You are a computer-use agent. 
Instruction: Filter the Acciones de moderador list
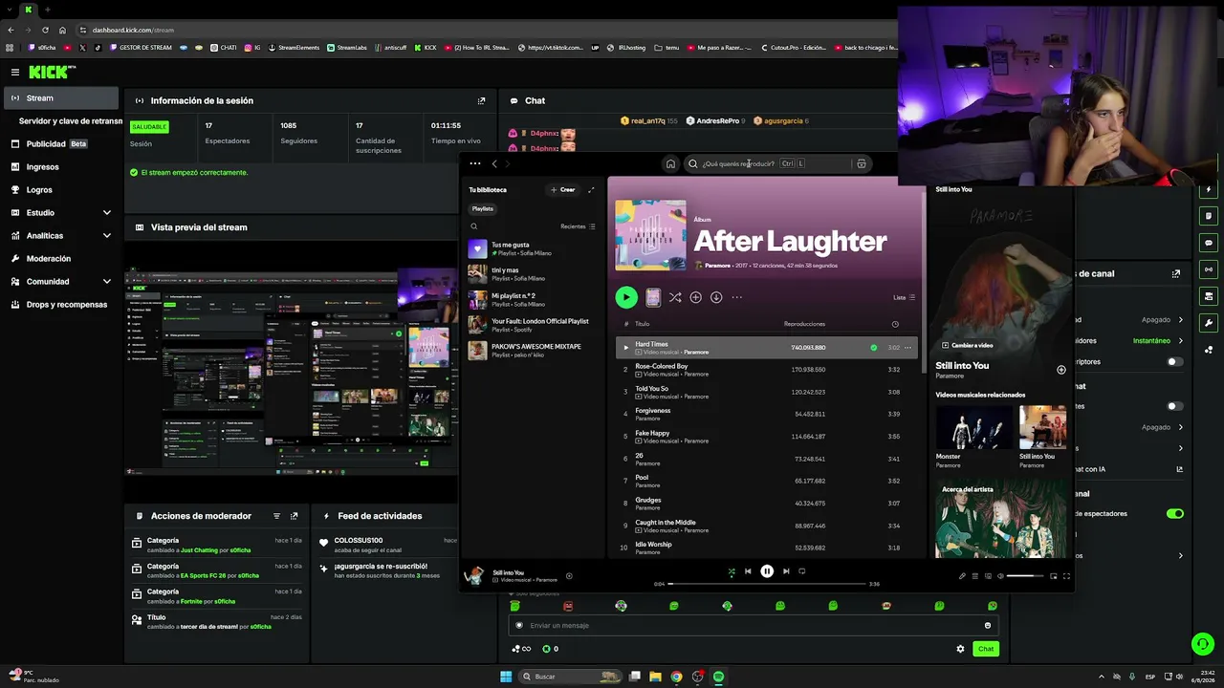click(276, 516)
